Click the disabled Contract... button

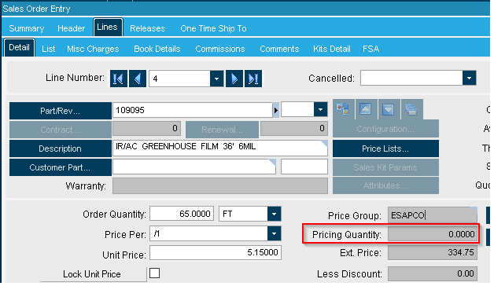[x=60, y=130]
